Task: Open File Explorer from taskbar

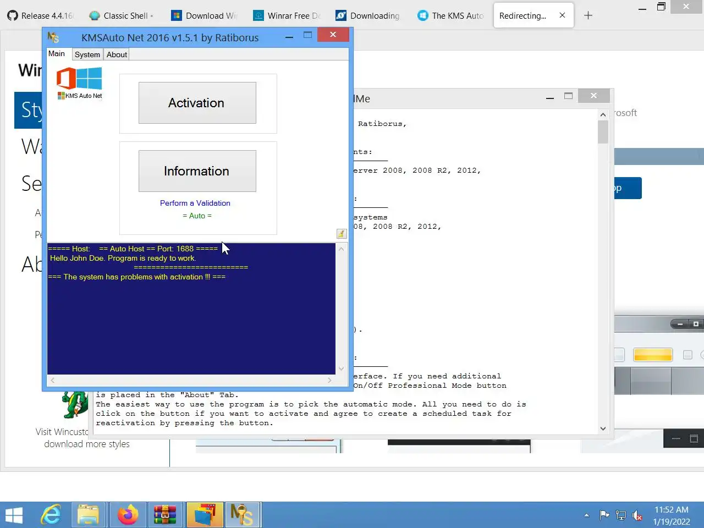Action: pos(88,515)
